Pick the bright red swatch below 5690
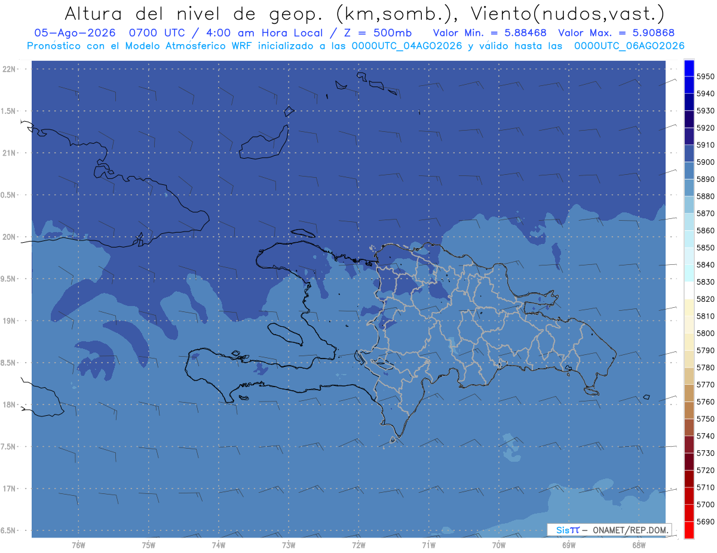717x553 pixels. tap(689, 530)
